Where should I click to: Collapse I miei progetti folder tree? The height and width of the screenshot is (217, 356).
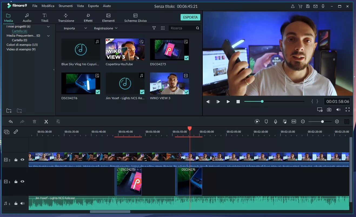point(48,26)
